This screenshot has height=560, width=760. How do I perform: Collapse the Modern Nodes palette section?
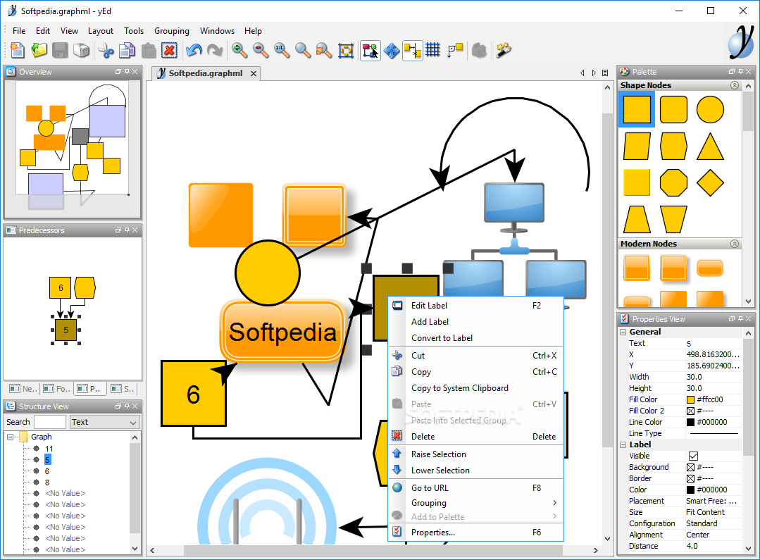pos(735,244)
